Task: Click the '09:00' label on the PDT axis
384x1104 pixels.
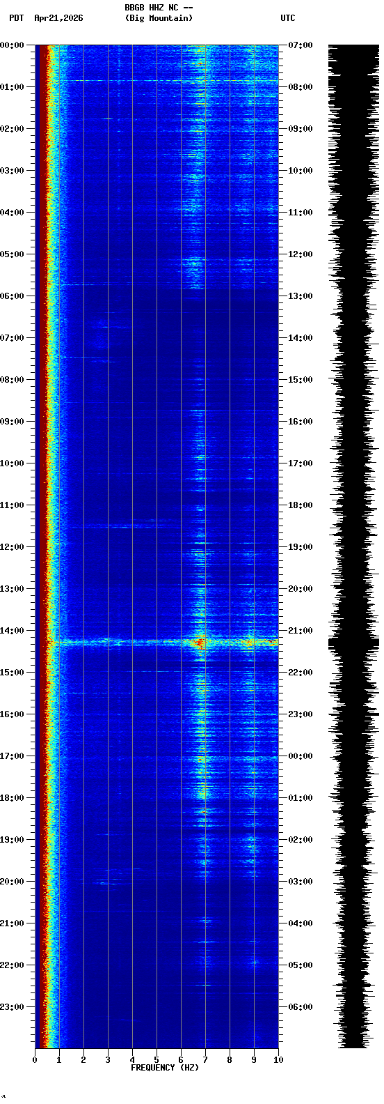Action: click(x=12, y=422)
